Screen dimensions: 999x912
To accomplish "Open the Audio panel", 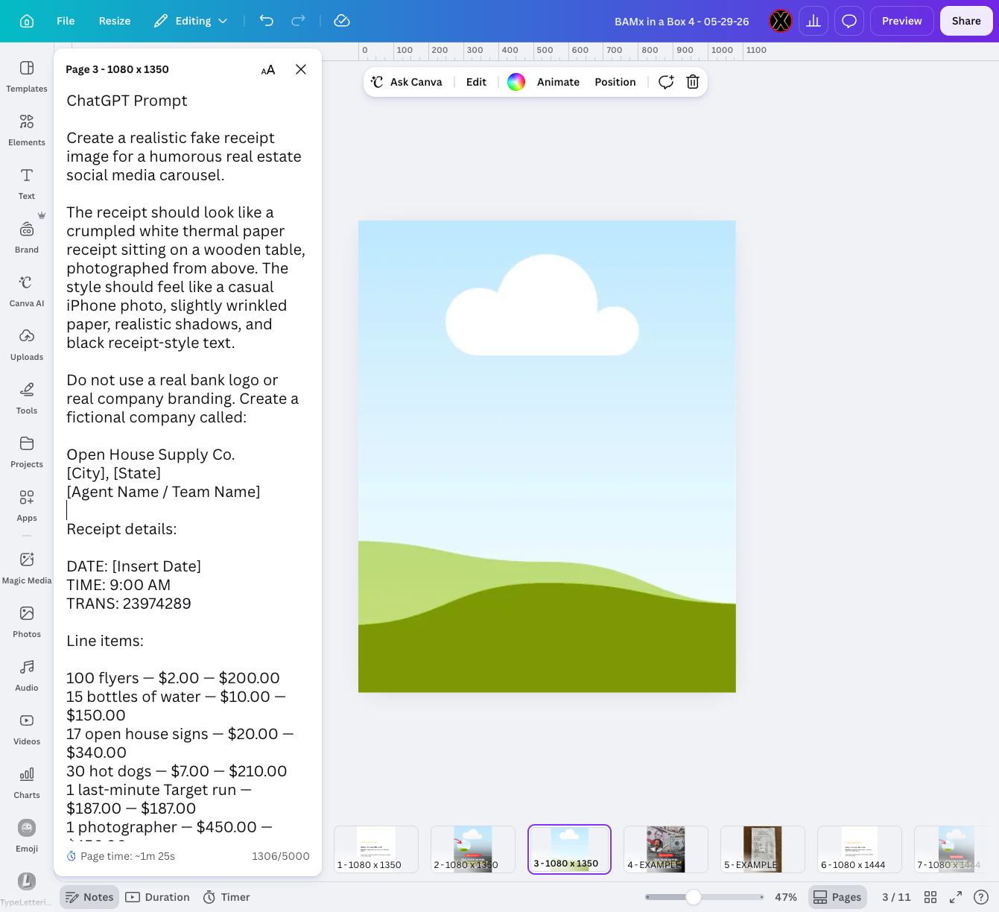I will [x=27, y=676].
